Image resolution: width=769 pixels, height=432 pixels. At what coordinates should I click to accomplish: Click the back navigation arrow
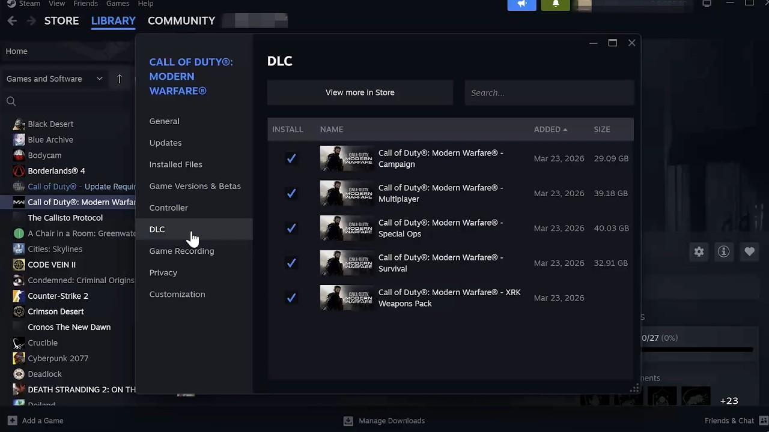12,21
